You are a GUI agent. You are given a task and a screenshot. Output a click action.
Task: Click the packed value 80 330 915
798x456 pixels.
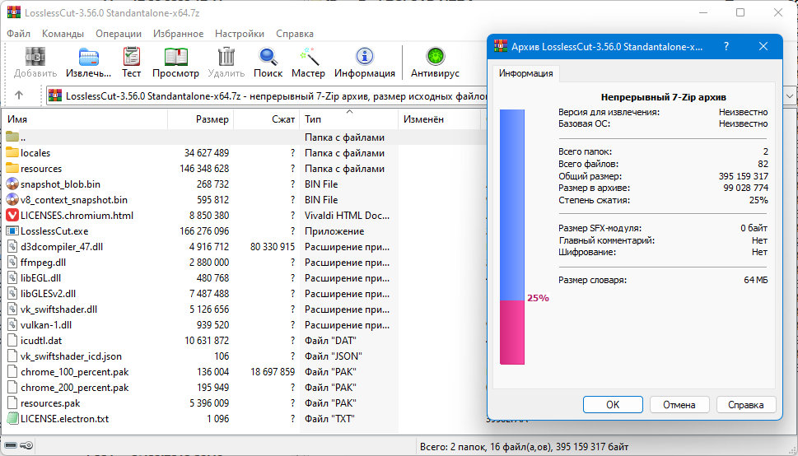click(273, 247)
